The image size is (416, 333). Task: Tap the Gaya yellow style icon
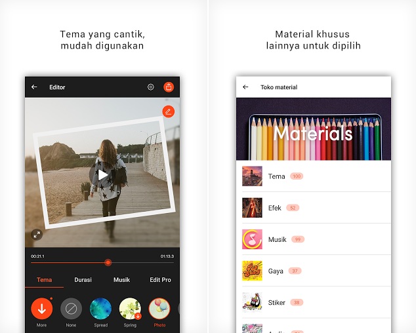pyautogui.click(x=252, y=271)
